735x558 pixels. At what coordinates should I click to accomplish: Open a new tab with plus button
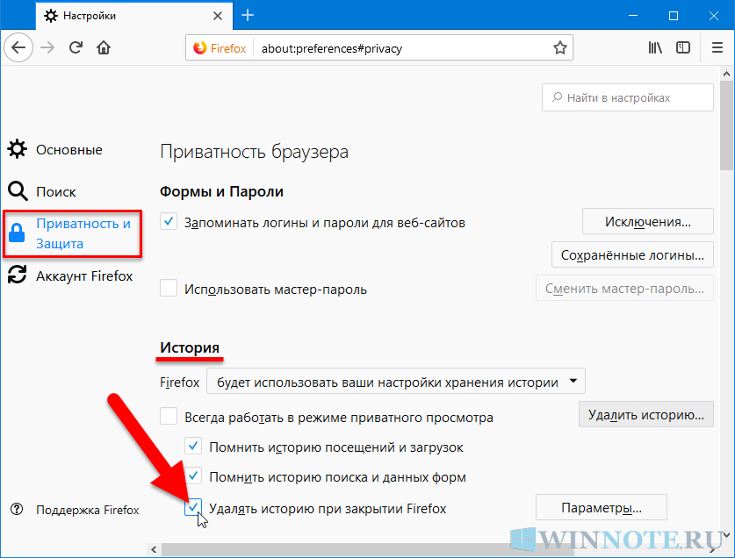coord(248,15)
